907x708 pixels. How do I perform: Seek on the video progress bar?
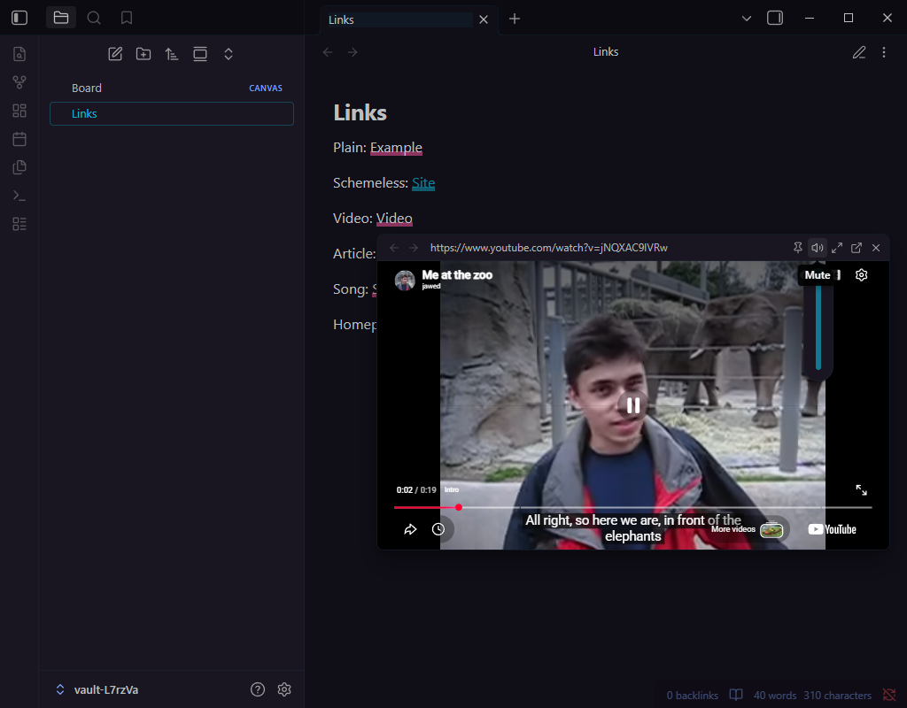click(x=632, y=507)
